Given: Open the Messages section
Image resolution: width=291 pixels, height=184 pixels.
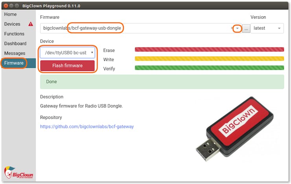Looking at the screenshot, I should click(15, 53).
